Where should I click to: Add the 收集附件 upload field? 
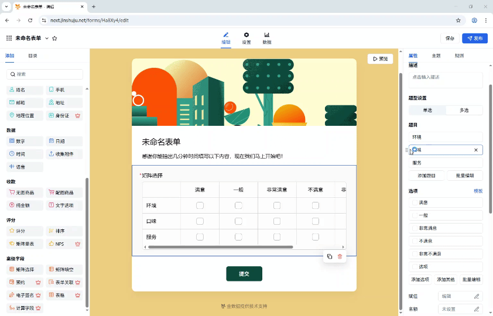pyautogui.click(x=64, y=154)
